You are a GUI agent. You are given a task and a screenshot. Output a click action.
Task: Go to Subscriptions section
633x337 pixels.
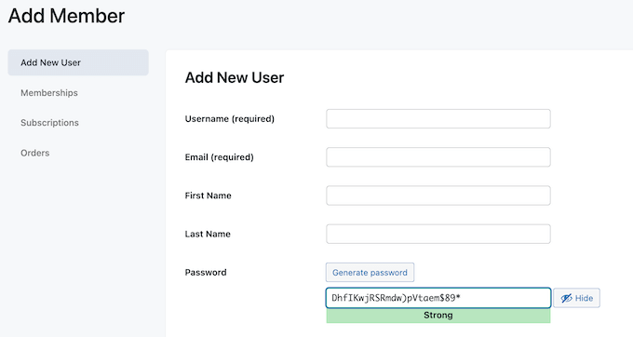49,123
